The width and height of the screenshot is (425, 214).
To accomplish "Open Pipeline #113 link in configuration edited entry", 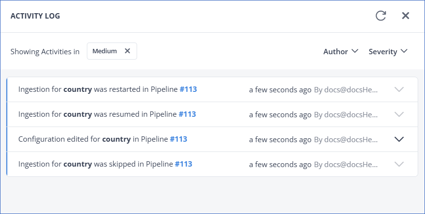I will coord(179,139).
